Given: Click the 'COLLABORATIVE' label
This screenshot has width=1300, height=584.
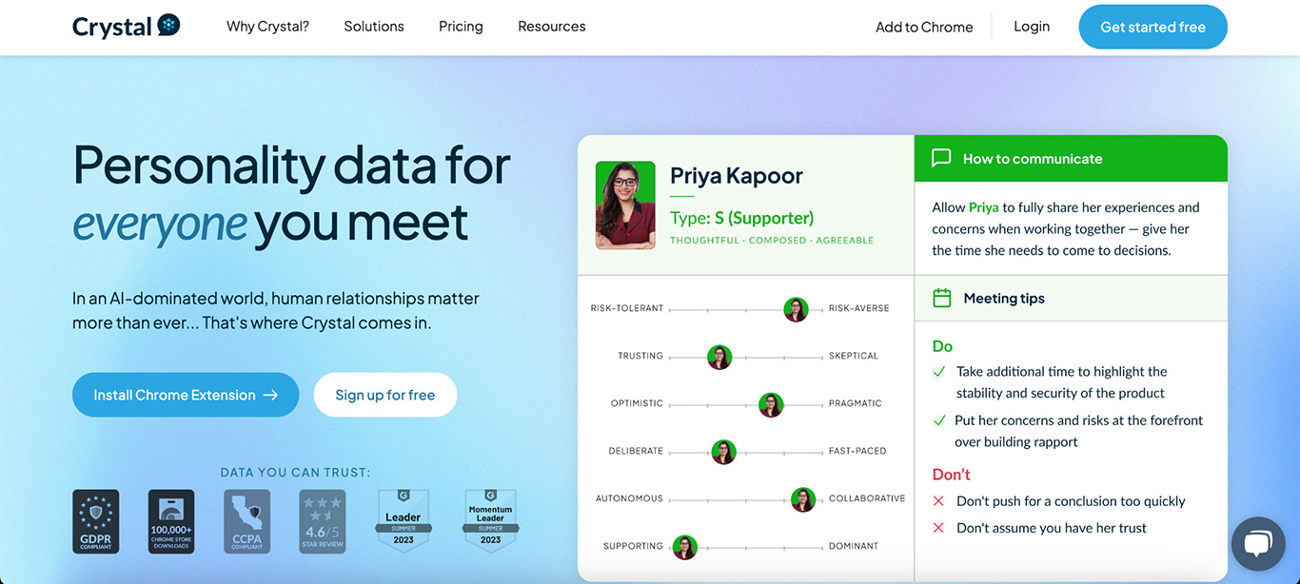Looking at the screenshot, I should [x=867, y=498].
